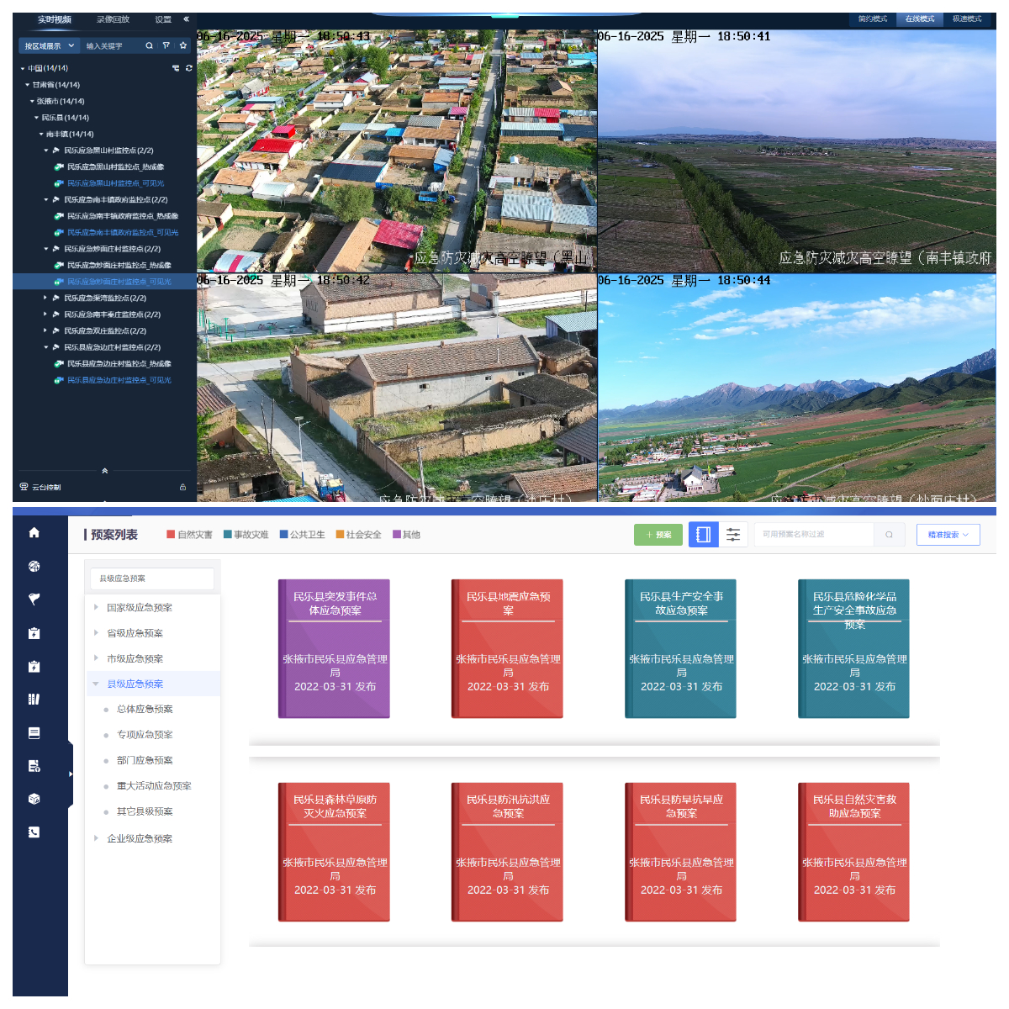Click the home icon in the left sidebar
The image size is (1009, 1009).
pos(34,532)
